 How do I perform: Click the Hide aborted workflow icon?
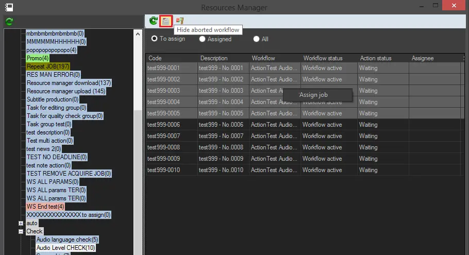[x=166, y=21]
